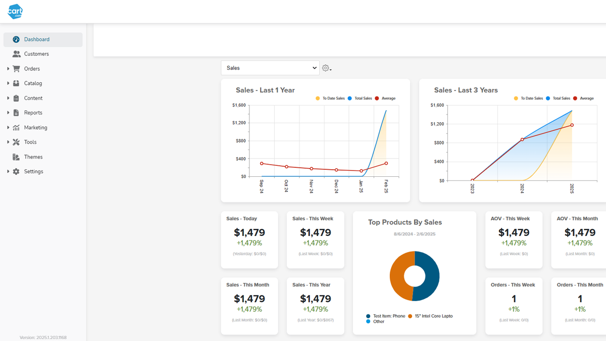Toggle To Date Sales legend in Last 3 Years chart
The width and height of the screenshot is (606, 341).
(528, 99)
